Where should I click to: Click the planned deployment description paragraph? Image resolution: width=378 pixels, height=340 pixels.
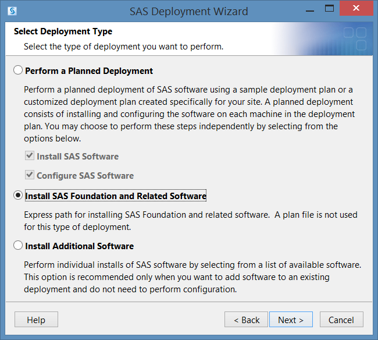[189, 114]
